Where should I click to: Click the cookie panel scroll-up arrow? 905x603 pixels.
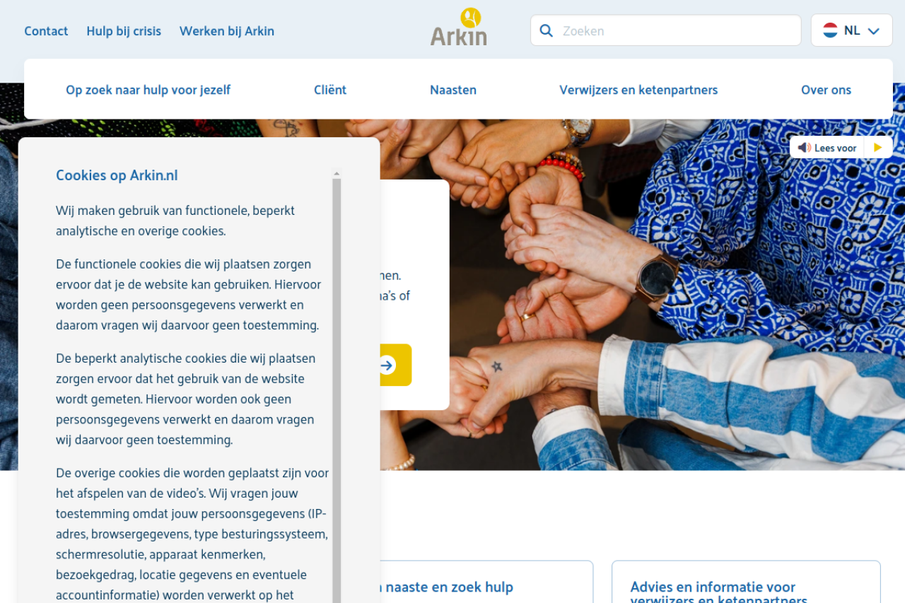(x=337, y=173)
